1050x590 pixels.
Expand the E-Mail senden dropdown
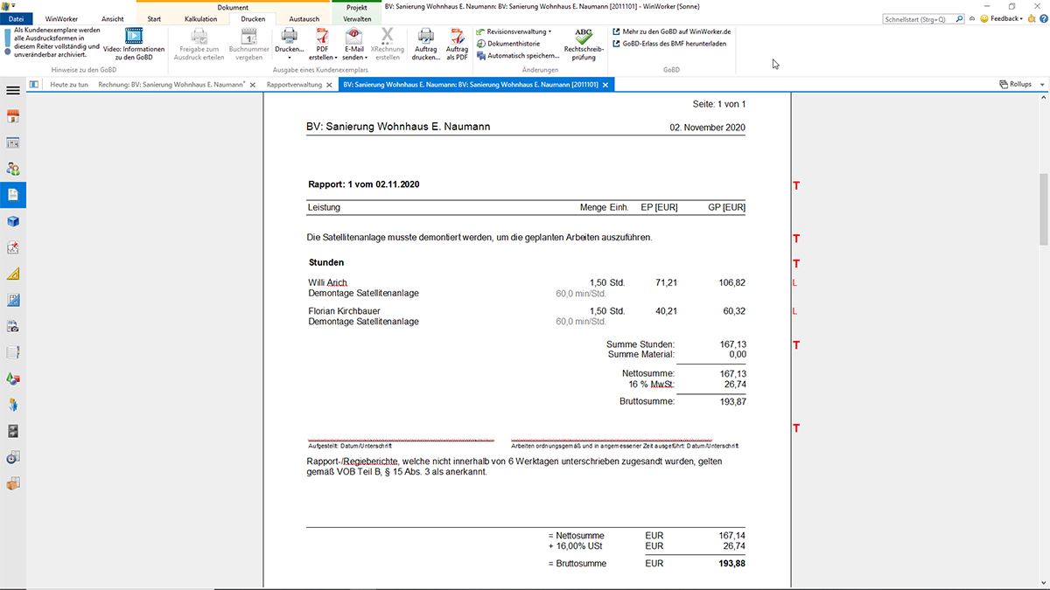[x=366, y=58]
